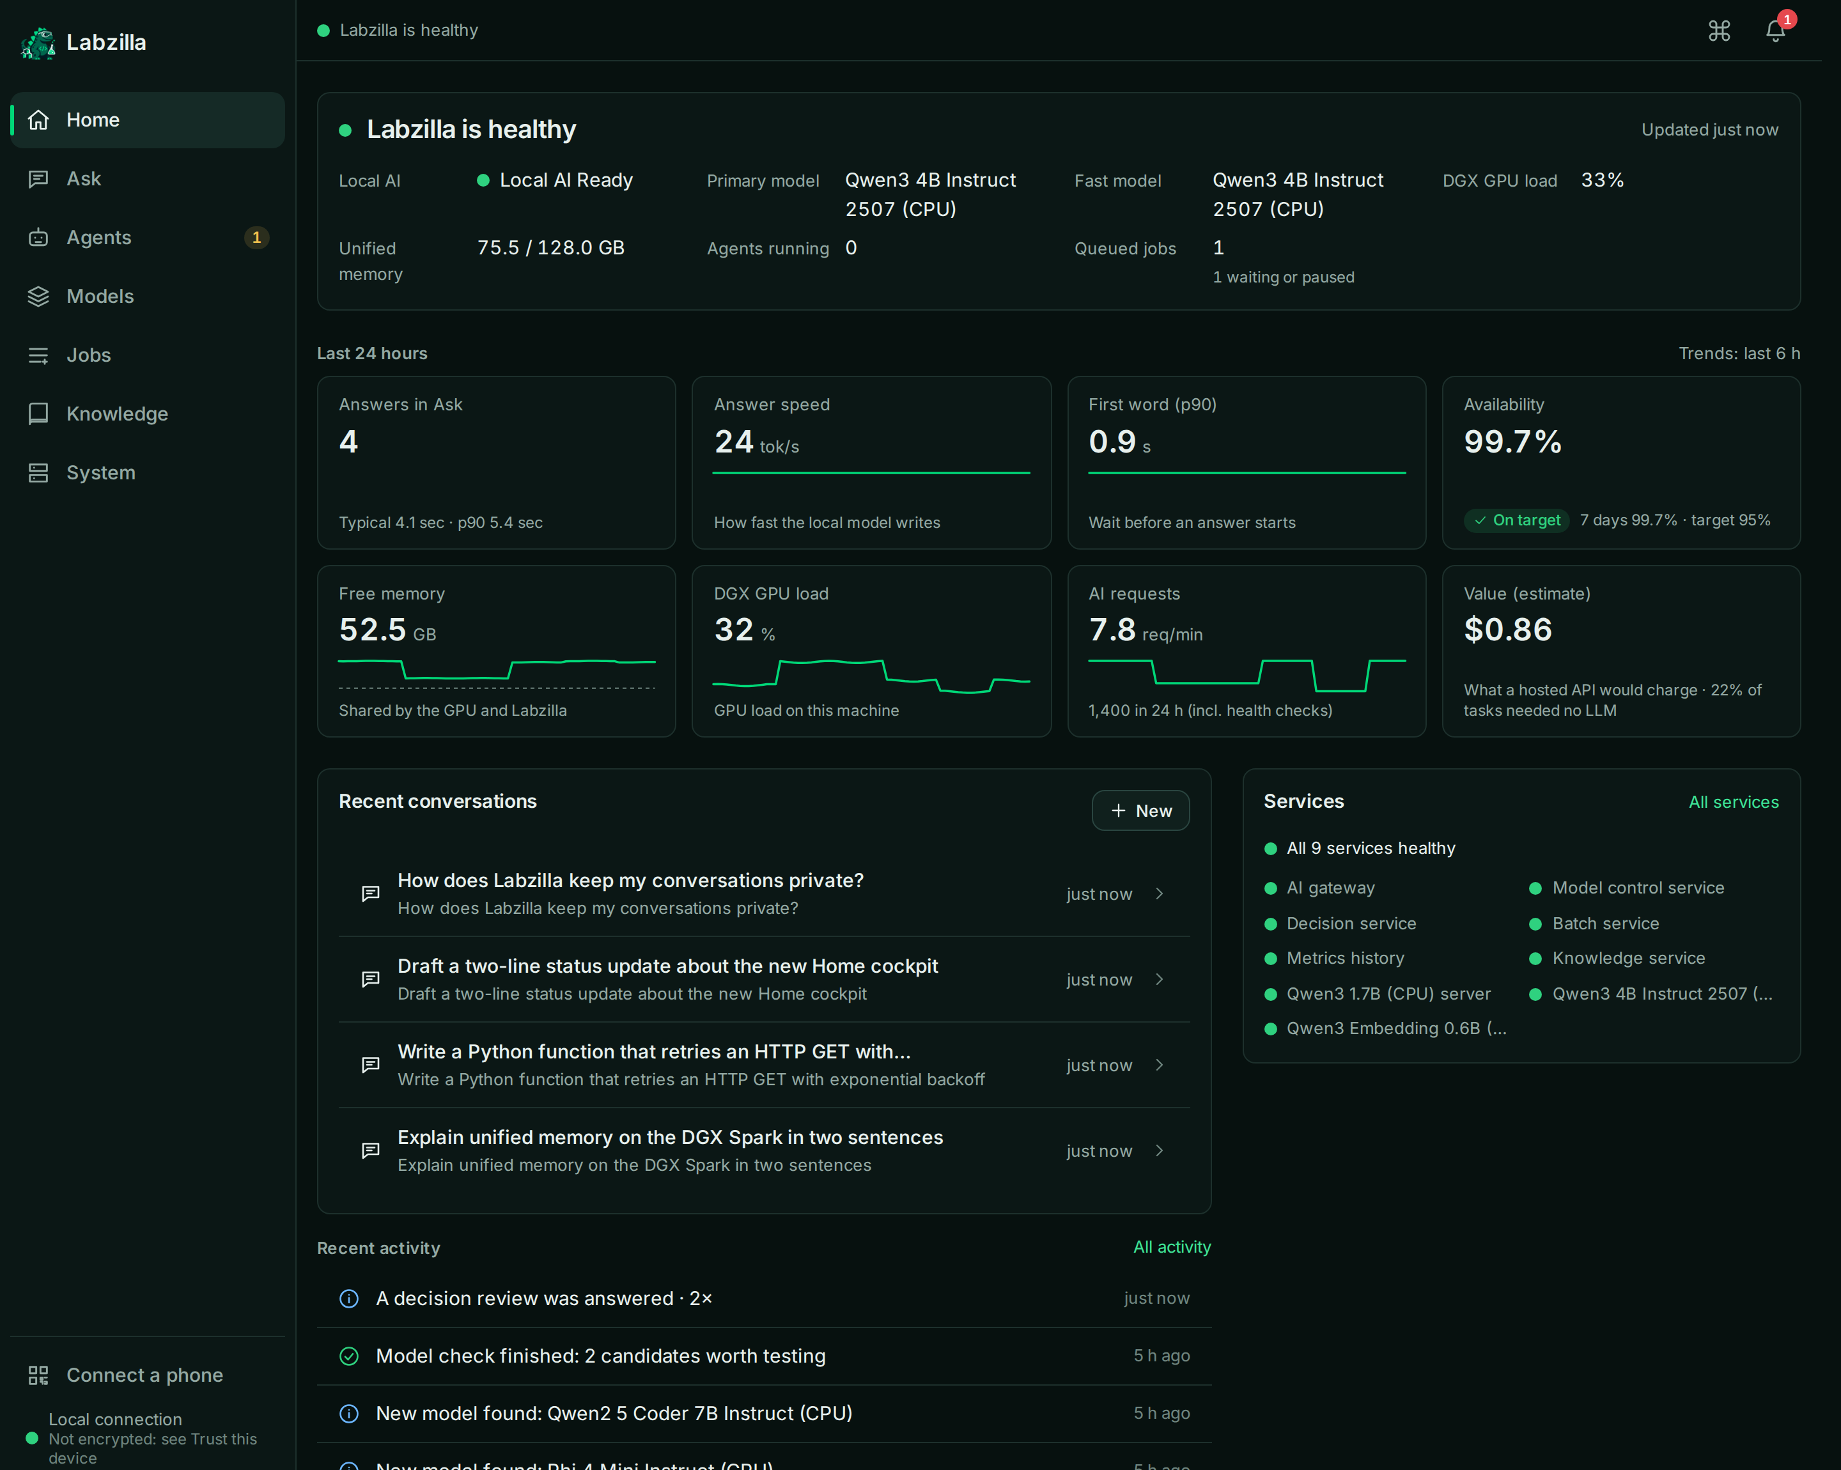Click the On target status pill
This screenshot has width=1841, height=1470.
coord(1516,520)
